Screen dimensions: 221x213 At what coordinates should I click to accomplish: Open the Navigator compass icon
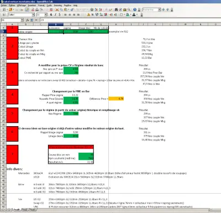click(120, 9)
